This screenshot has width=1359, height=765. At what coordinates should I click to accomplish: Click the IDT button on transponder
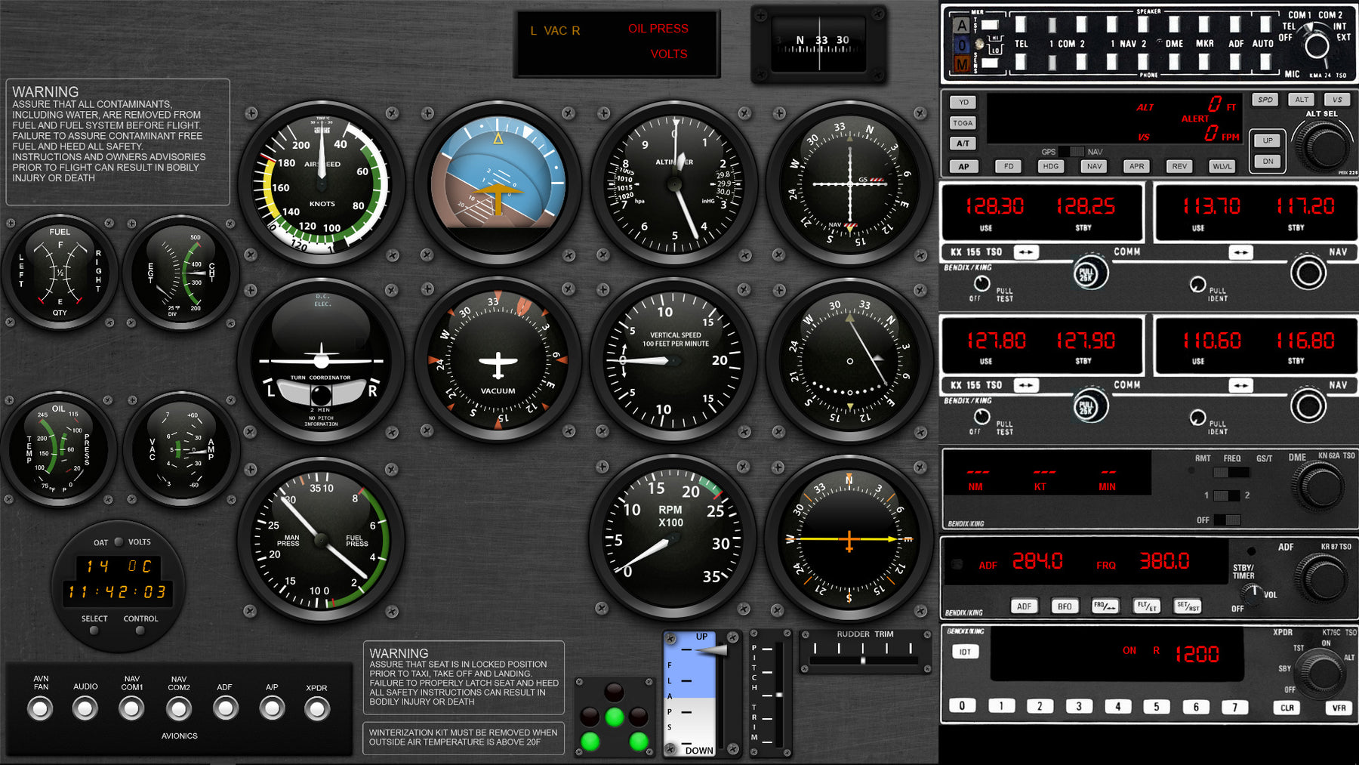point(965,652)
